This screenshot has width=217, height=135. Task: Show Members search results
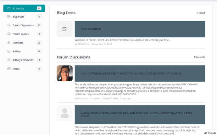tap(18, 43)
